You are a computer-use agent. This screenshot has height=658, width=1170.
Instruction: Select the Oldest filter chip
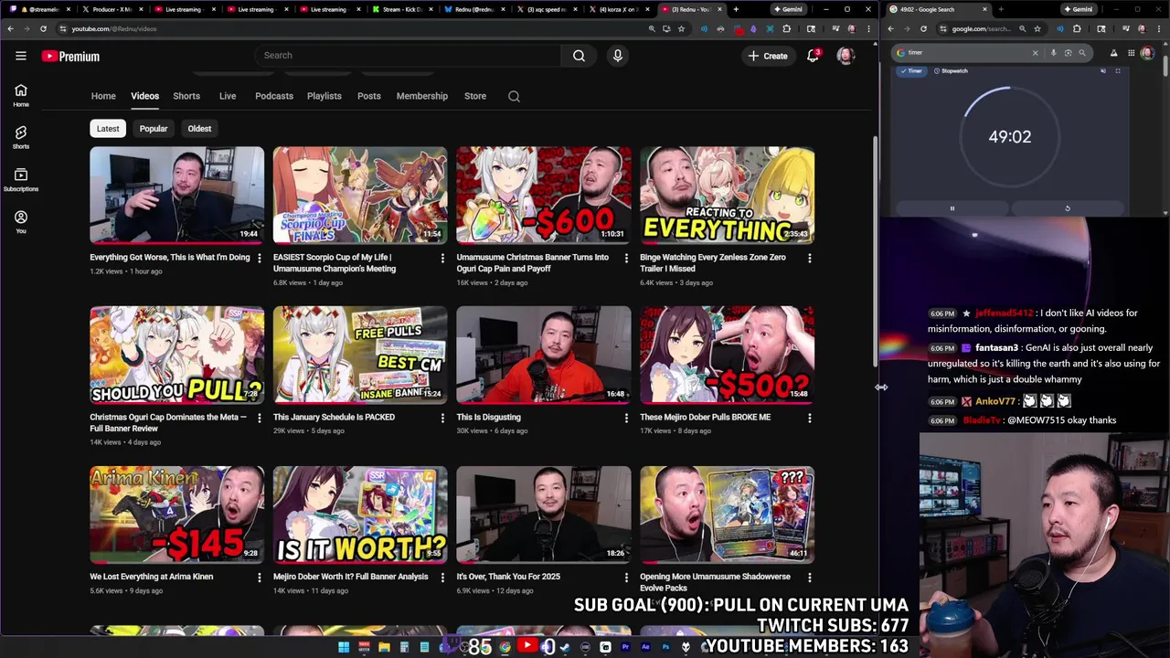[x=199, y=129]
